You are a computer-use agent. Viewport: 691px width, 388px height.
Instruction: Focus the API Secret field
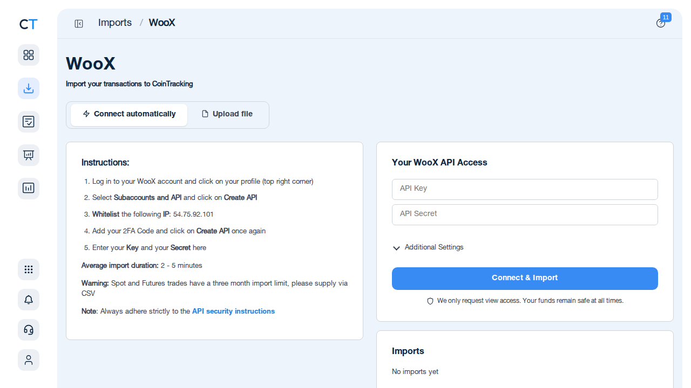click(x=525, y=214)
